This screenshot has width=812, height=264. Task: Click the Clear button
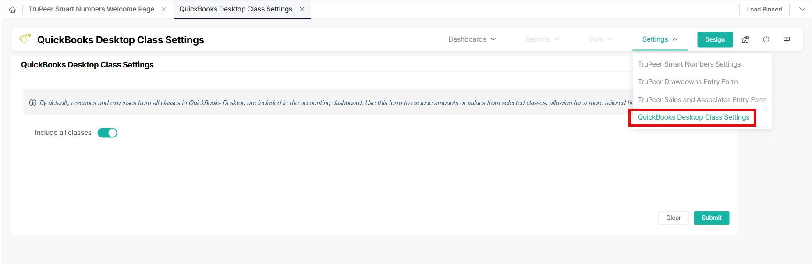pos(674,218)
